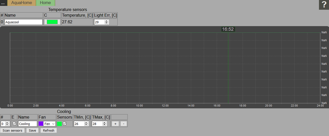The image size is (329, 136).
Task: Click the TMin value spinner arrows
Action: [x=86, y=124]
